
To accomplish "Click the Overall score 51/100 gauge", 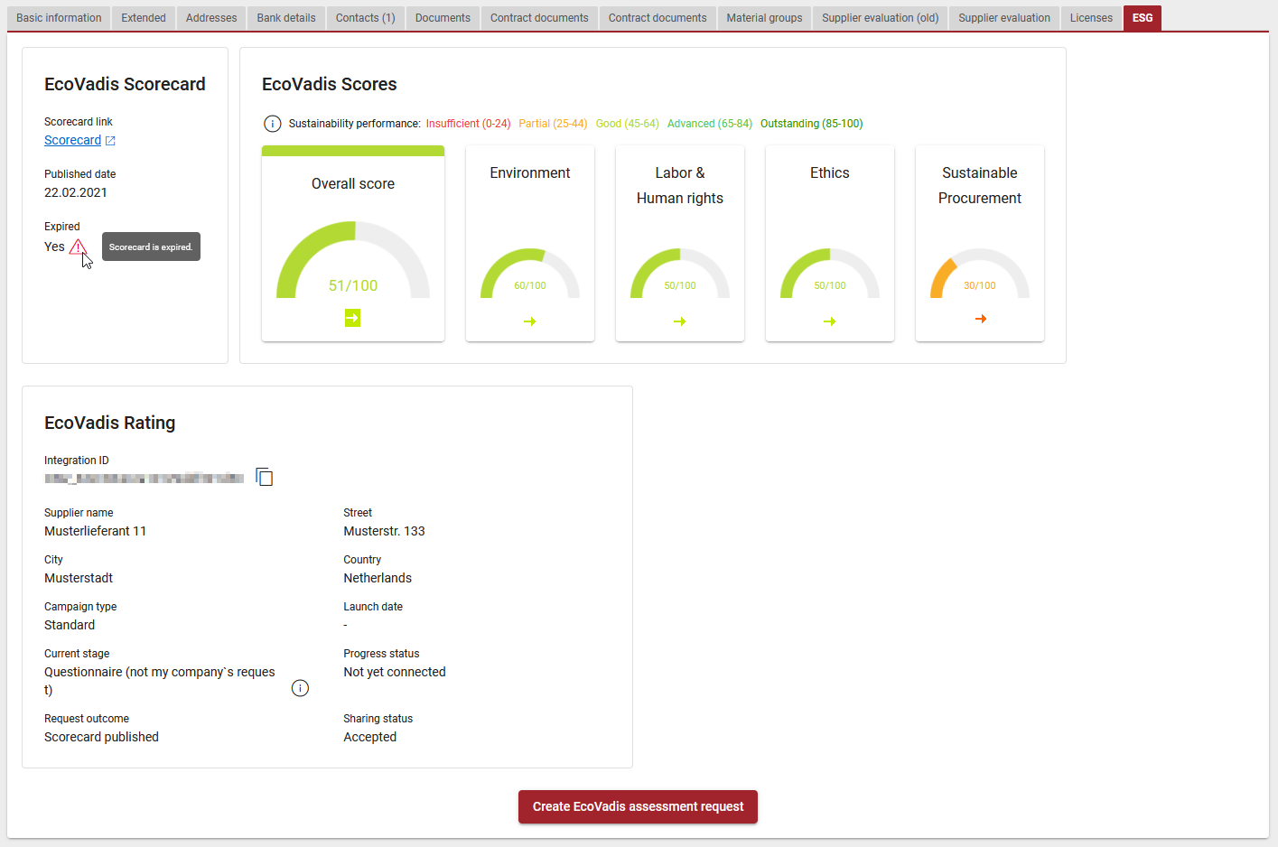I will (x=353, y=262).
